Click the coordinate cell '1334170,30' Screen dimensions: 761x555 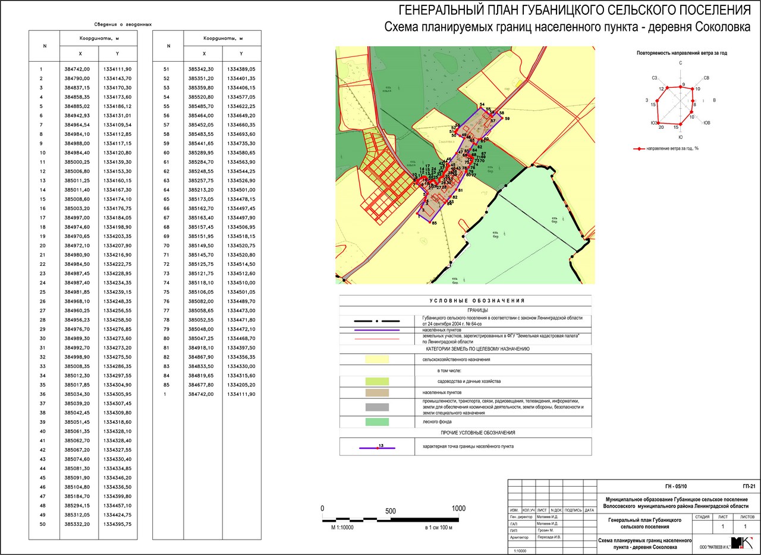117,87
